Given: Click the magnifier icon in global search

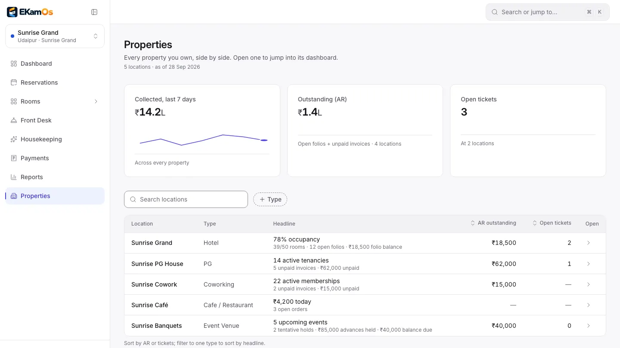Looking at the screenshot, I should click(495, 12).
